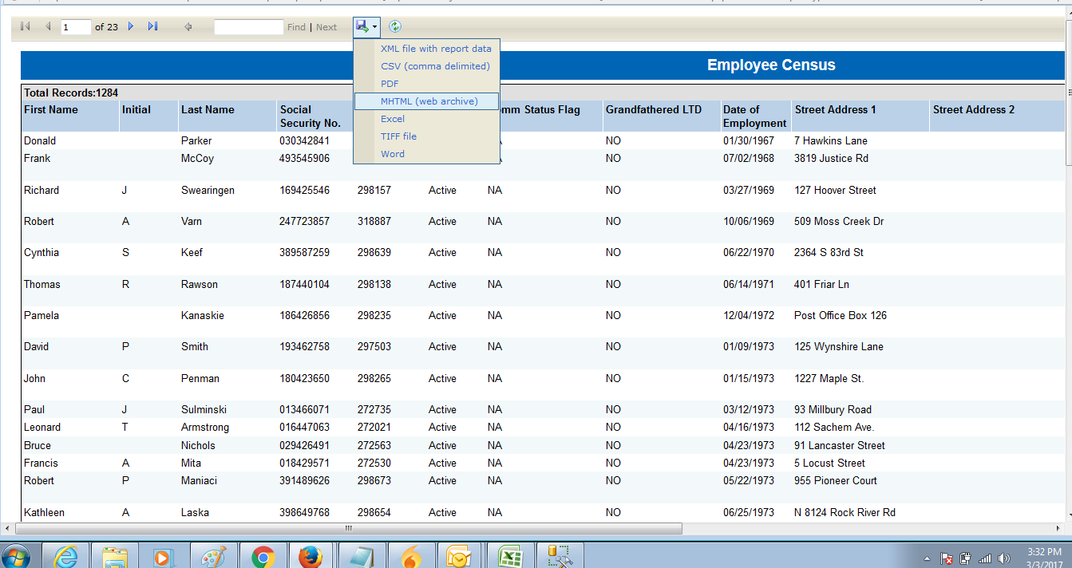Click employment date 06/22/1970
Viewport: 1072px width, 568px height.
(x=749, y=252)
